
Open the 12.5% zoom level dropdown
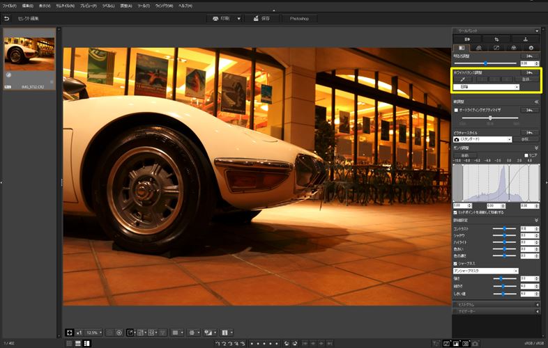tap(93, 333)
